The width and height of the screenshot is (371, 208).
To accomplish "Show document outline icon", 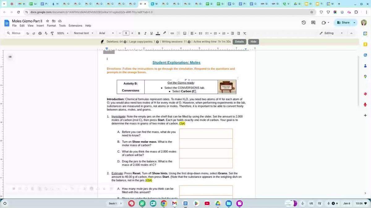I will pos(10,57).
